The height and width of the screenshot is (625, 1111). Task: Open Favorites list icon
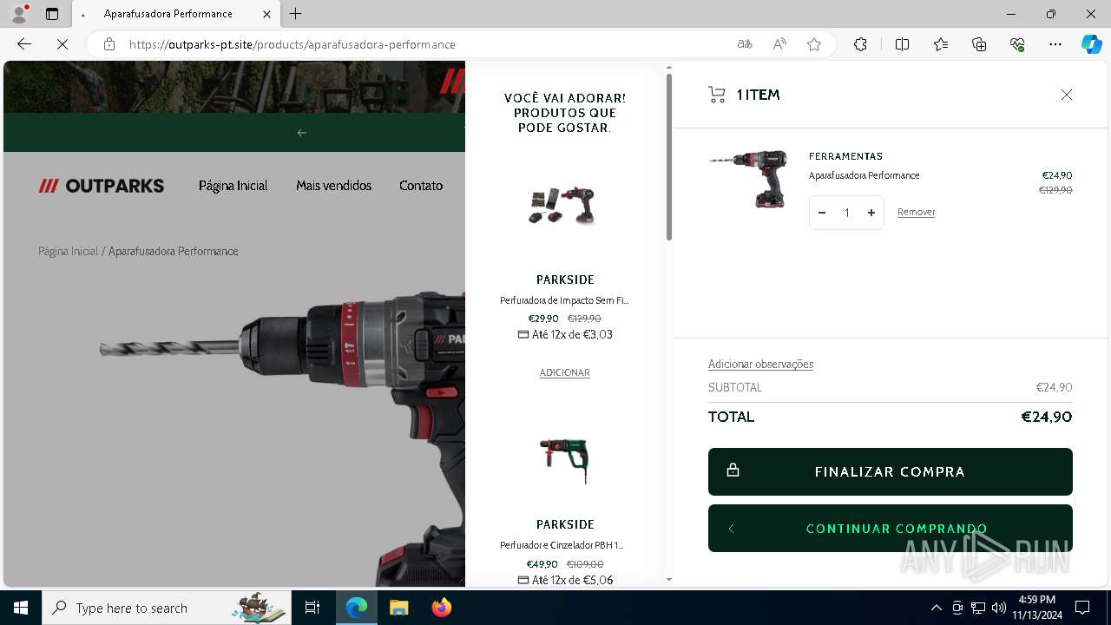click(941, 44)
